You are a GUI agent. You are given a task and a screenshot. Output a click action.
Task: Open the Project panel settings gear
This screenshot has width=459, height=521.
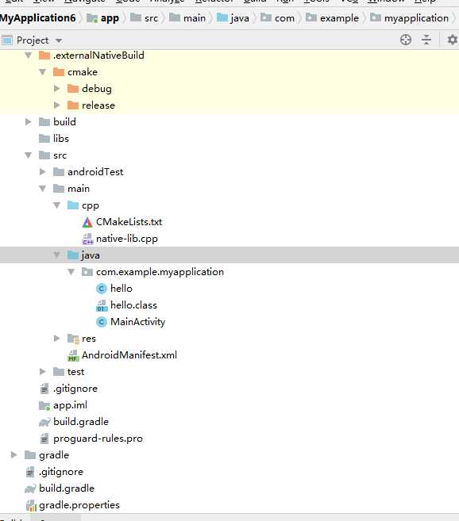[452, 40]
